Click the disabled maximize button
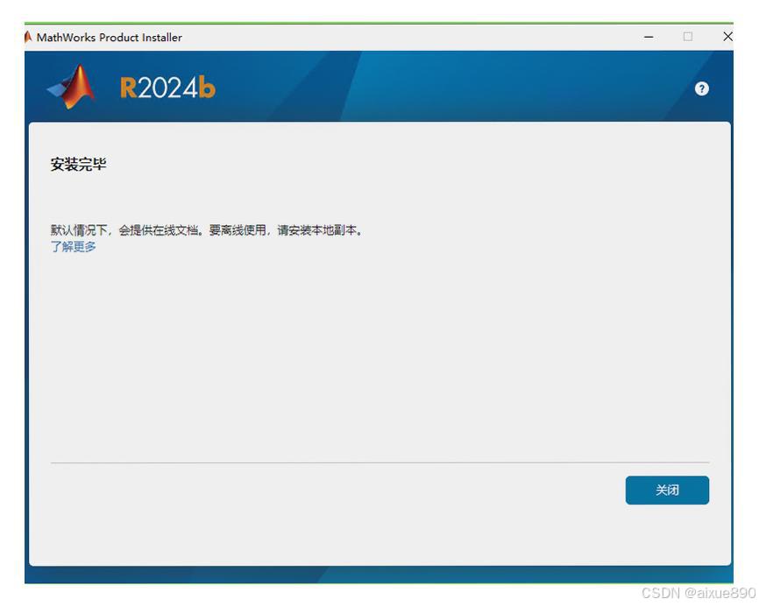 (688, 37)
